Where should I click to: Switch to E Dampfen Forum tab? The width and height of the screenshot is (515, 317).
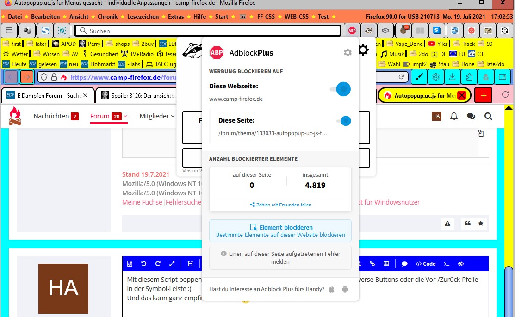48,95
